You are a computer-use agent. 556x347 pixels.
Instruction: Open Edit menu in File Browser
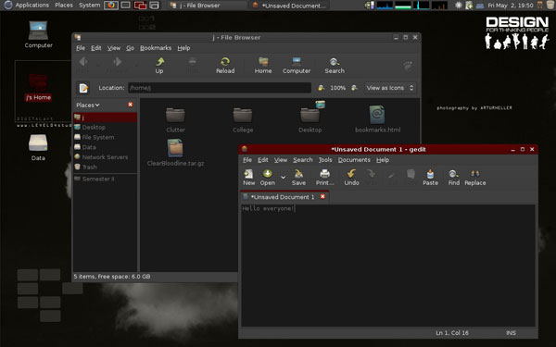95,48
